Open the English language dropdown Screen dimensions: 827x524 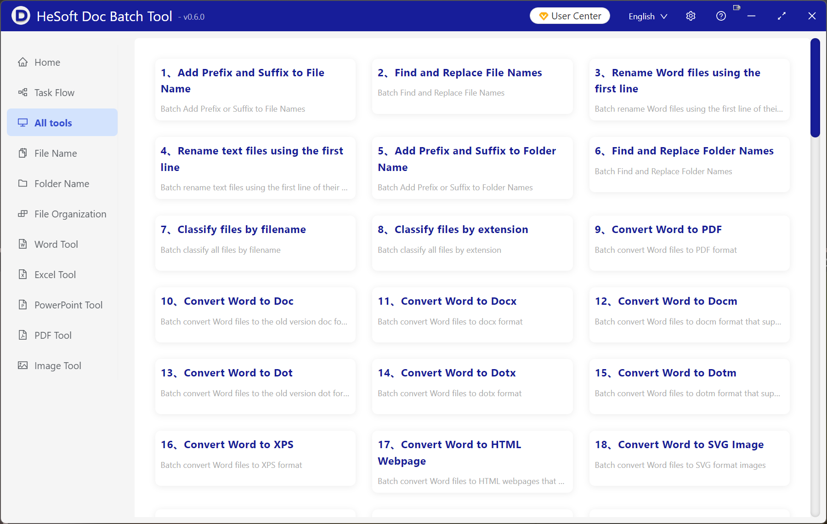tap(648, 16)
